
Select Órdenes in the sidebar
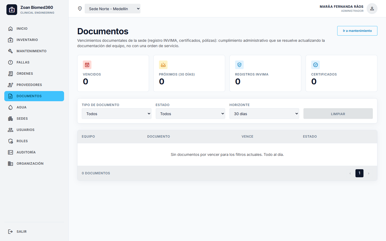point(34,74)
